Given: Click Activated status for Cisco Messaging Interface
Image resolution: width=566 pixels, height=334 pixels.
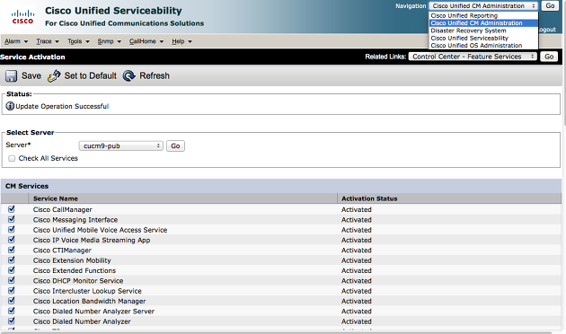Looking at the screenshot, I should pos(357,220).
